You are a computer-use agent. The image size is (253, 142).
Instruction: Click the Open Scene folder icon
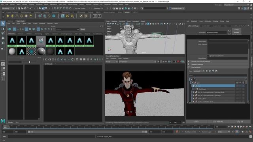pyautogui.click(x=22, y=8)
